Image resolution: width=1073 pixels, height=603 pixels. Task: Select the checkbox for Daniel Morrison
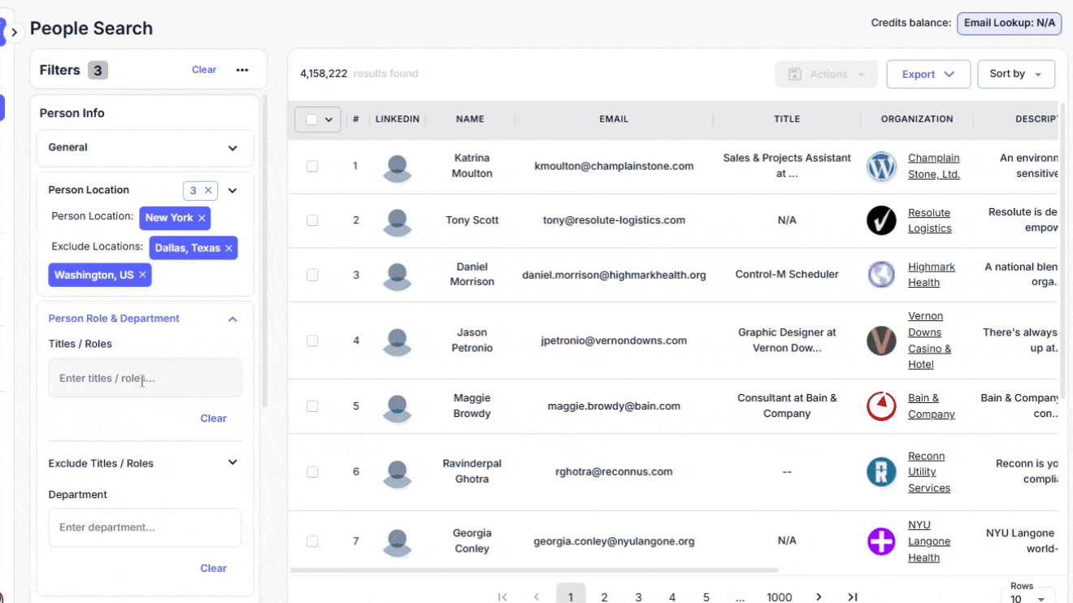tap(312, 275)
